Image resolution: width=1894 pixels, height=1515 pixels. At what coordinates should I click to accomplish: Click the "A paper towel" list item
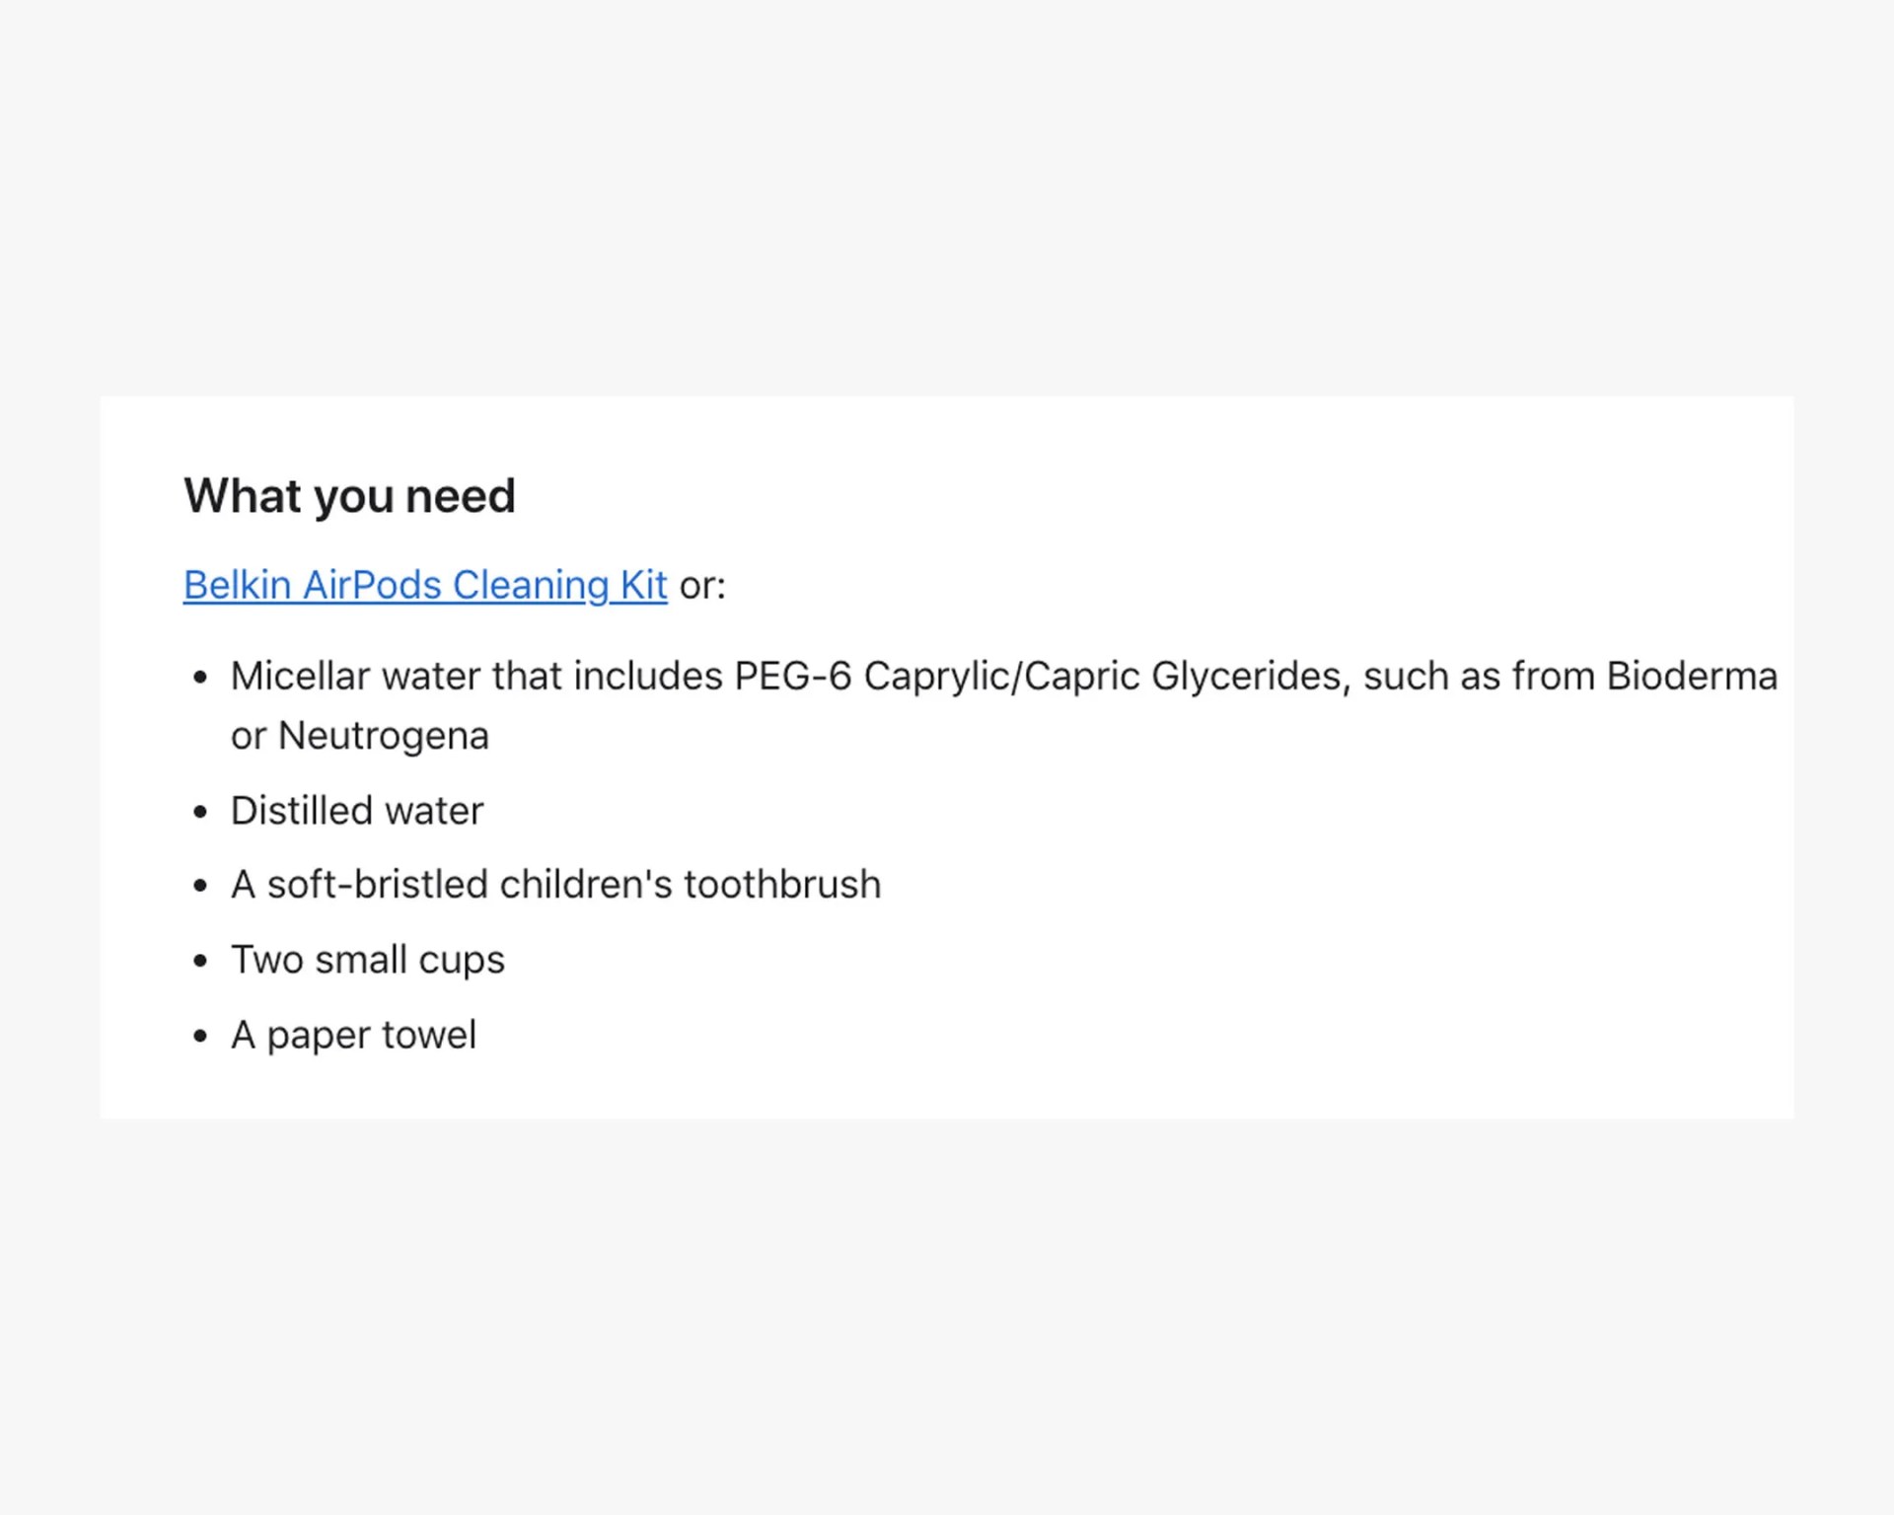coord(353,1035)
